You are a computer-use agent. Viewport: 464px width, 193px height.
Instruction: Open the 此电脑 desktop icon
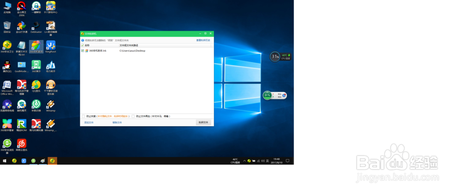coord(7,7)
